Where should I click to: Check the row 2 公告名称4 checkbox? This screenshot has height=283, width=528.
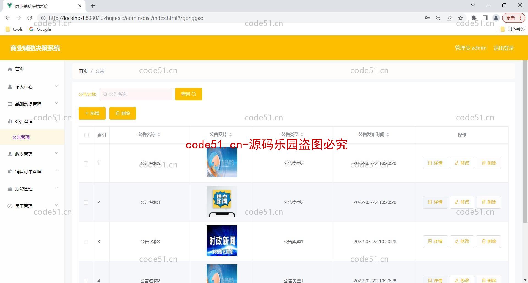point(86,202)
